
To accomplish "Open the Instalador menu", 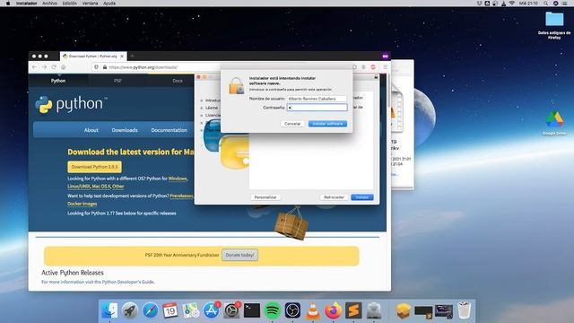I will [x=26, y=4].
